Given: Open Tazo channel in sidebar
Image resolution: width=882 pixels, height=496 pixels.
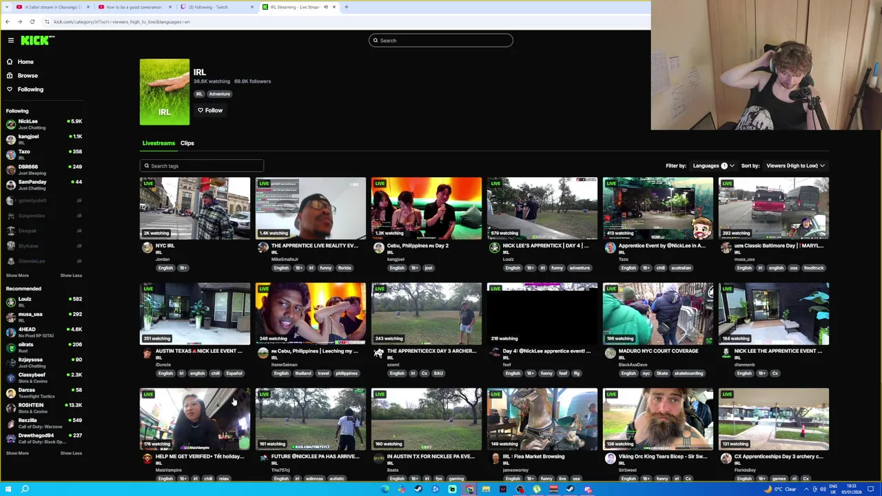Looking at the screenshot, I should (x=44, y=154).
